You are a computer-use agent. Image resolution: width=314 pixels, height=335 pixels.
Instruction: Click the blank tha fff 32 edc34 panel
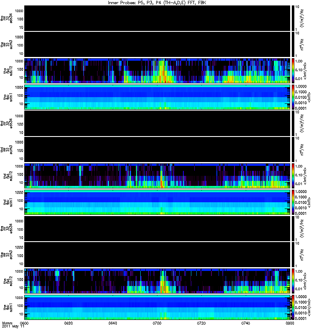click(157, 18)
